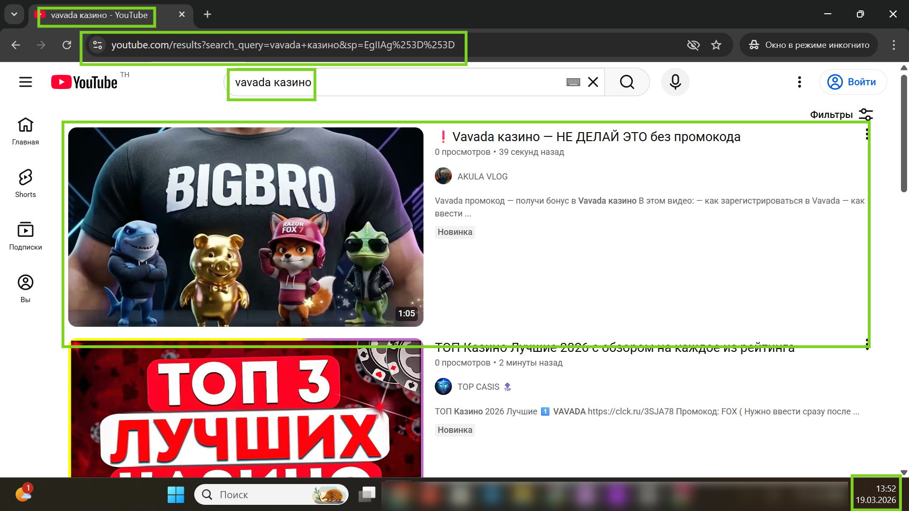Go to Shorts in sidebar
This screenshot has height=511, width=909.
[26, 183]
